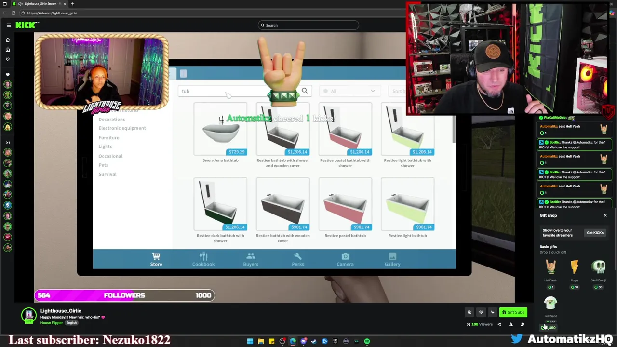Open the Kick sidebar hamburger menu
The width and height of the screenshot is (617, 347).
coord(8,25)
